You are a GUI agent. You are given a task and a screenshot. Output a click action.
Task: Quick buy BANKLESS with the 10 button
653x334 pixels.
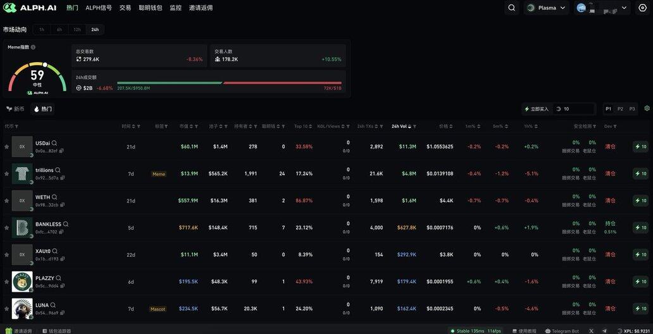[640, 228]
